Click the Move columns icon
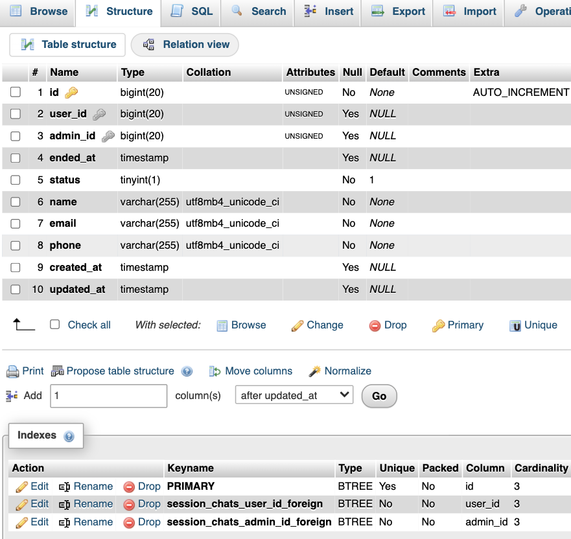The height and width of the screenshot is (539, 571). [x=215, y=372]
